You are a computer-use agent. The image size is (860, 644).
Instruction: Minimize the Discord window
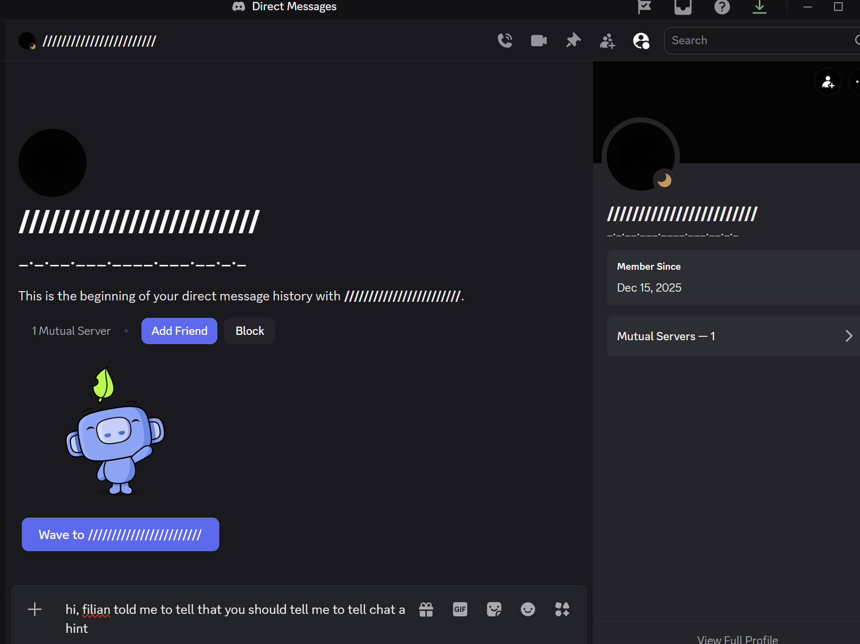coord(807,7)
